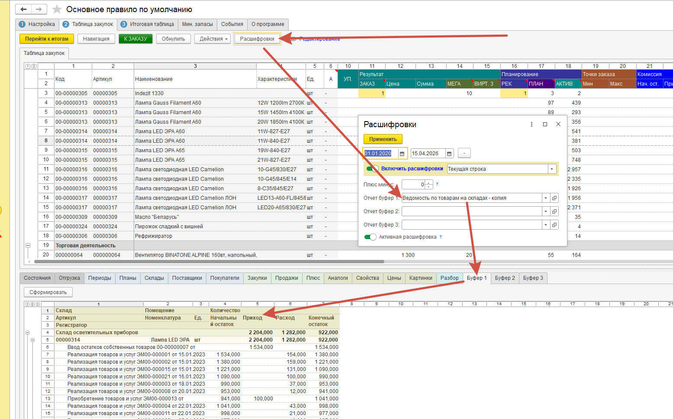This screenshot has width=673, height=419.
Task: Open the Отчет буфер 1 selection form icon
Action: (554, 198)
